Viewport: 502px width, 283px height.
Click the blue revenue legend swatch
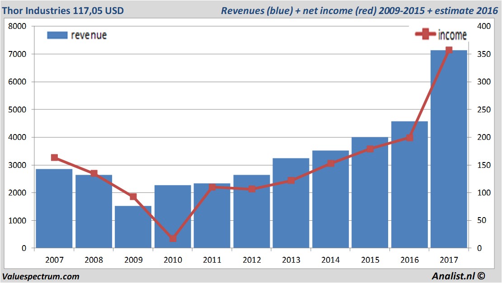(57, 35)
